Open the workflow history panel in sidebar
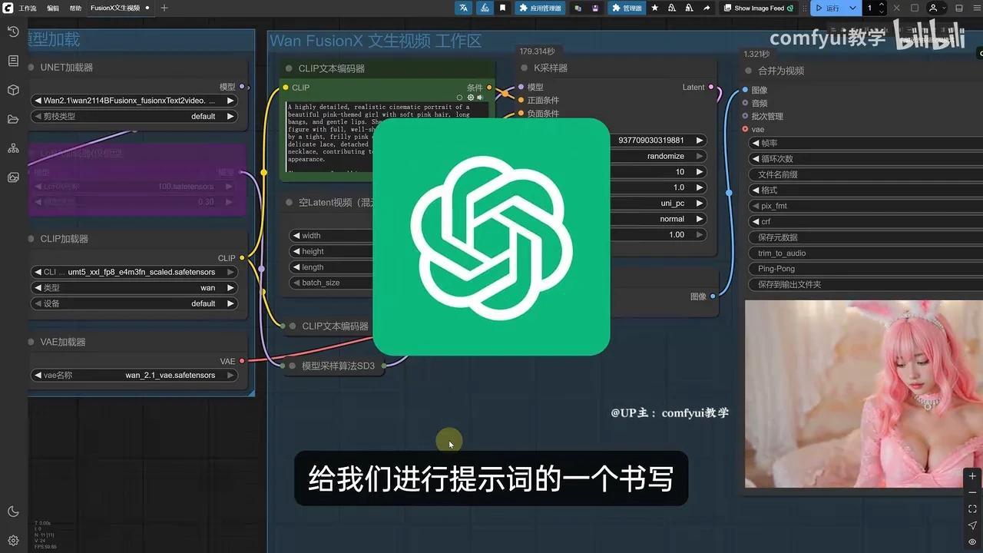 click(12, 32)
